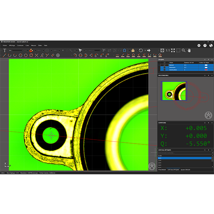Open settings with the gear icon
The image size is (214, 214).
click(x=199, y=46)
